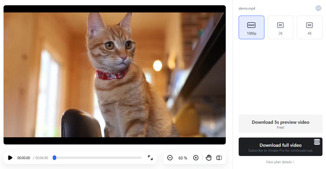This screenshot has height=169, width=326.
Task: Select the hand pan tool
Action: (x=209, y=158)
